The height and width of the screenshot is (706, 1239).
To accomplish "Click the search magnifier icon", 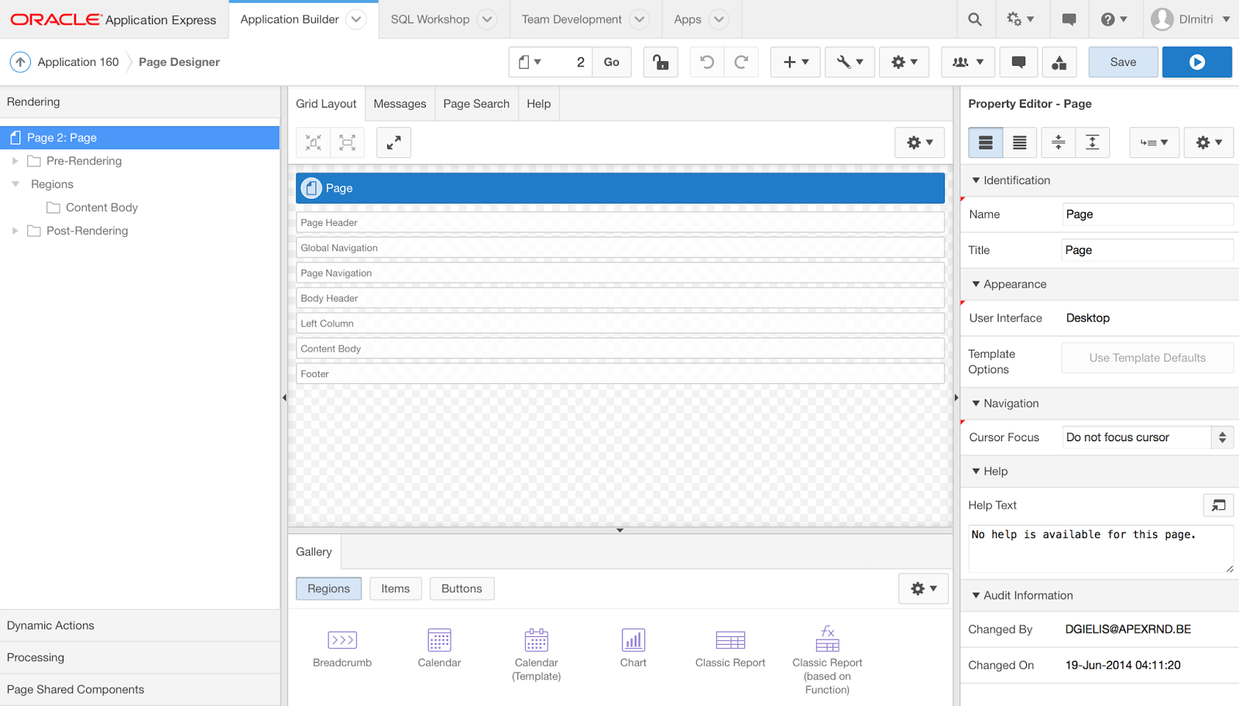I will [x=975, y=19].
